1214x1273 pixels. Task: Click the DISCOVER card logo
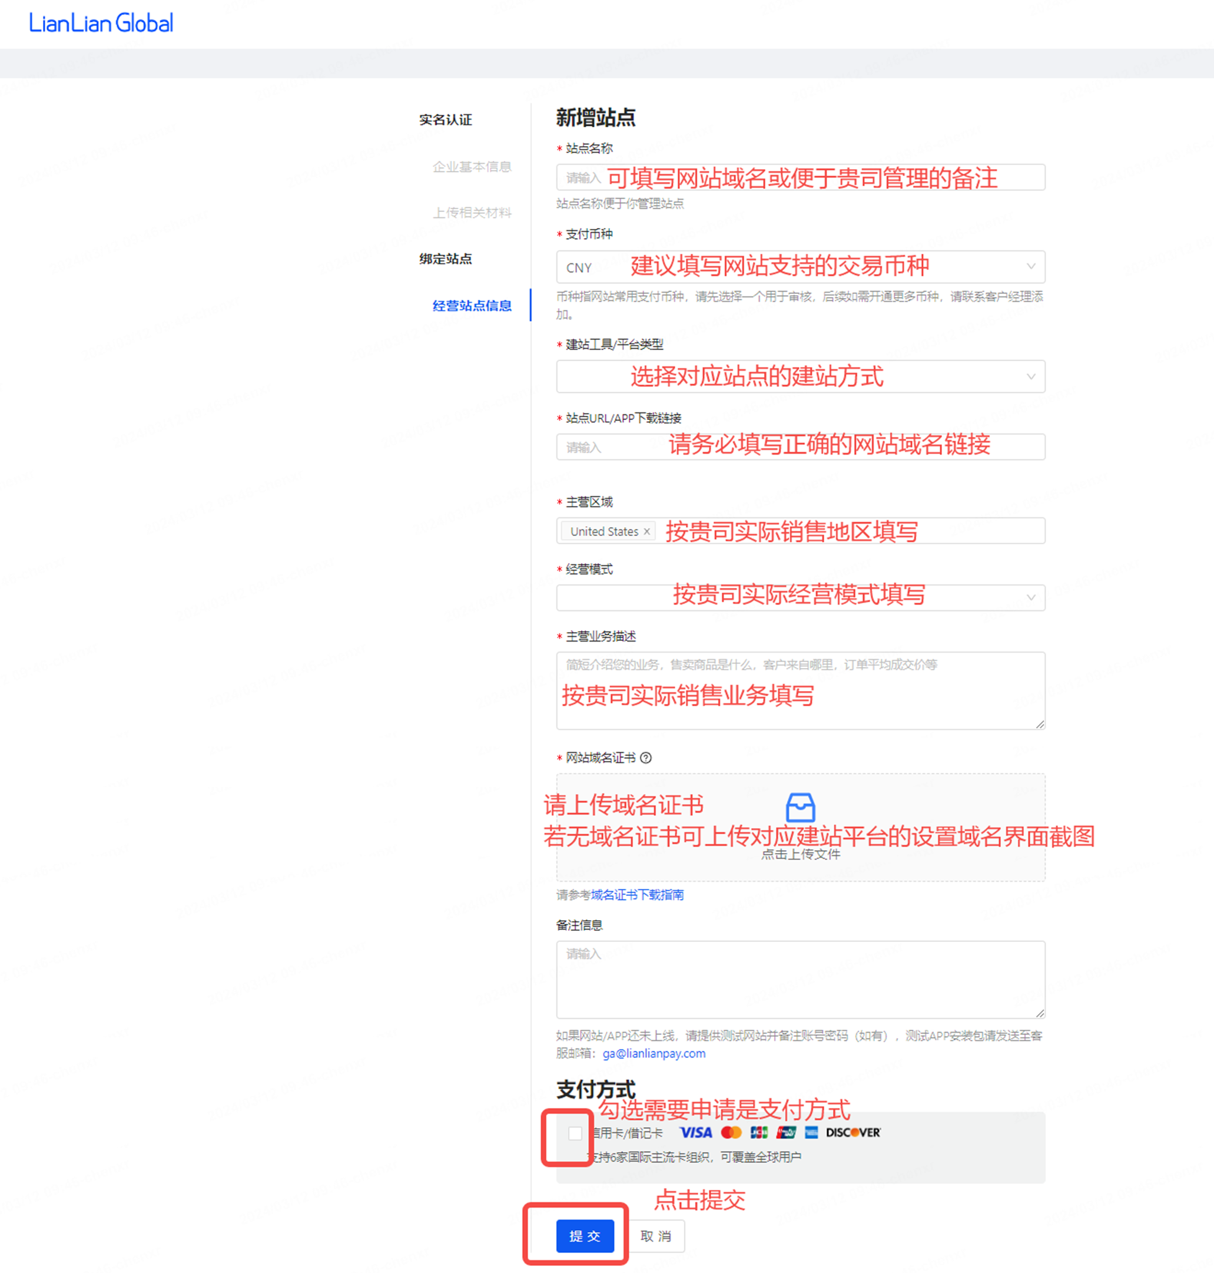(853, 1132)
